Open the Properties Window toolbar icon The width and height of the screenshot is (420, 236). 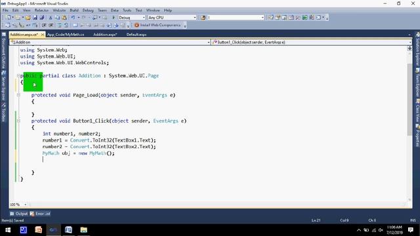(278, 18)
